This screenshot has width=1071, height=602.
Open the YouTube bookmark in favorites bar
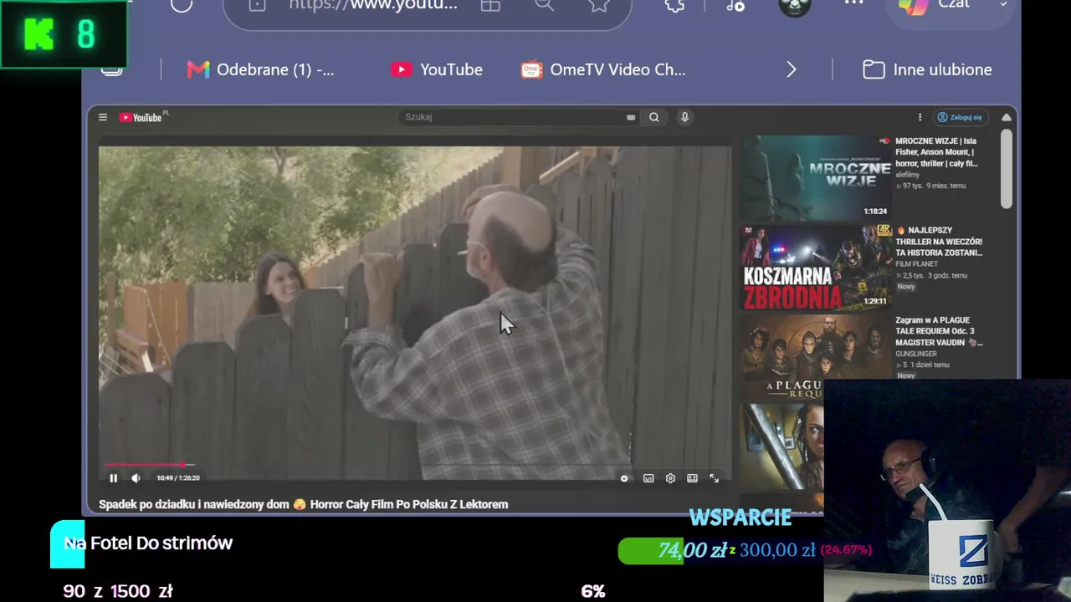click(x=436, y=70)
